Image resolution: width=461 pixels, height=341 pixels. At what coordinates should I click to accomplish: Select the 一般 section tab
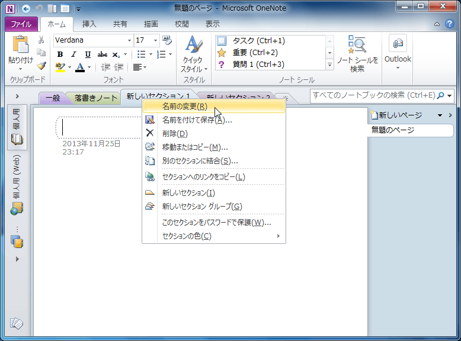[53, 98]
